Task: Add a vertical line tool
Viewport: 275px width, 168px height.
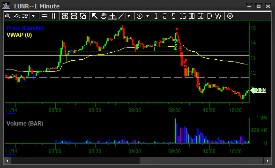Action: [x=54, y=16]
